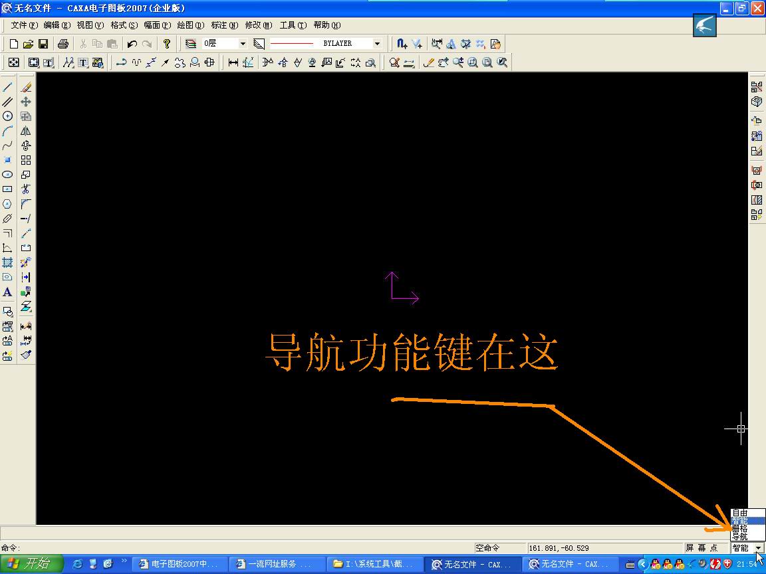Click the Internet Explorer quick launch icon
This screenshot has height=574, width=766.
[x=78, y=564]
